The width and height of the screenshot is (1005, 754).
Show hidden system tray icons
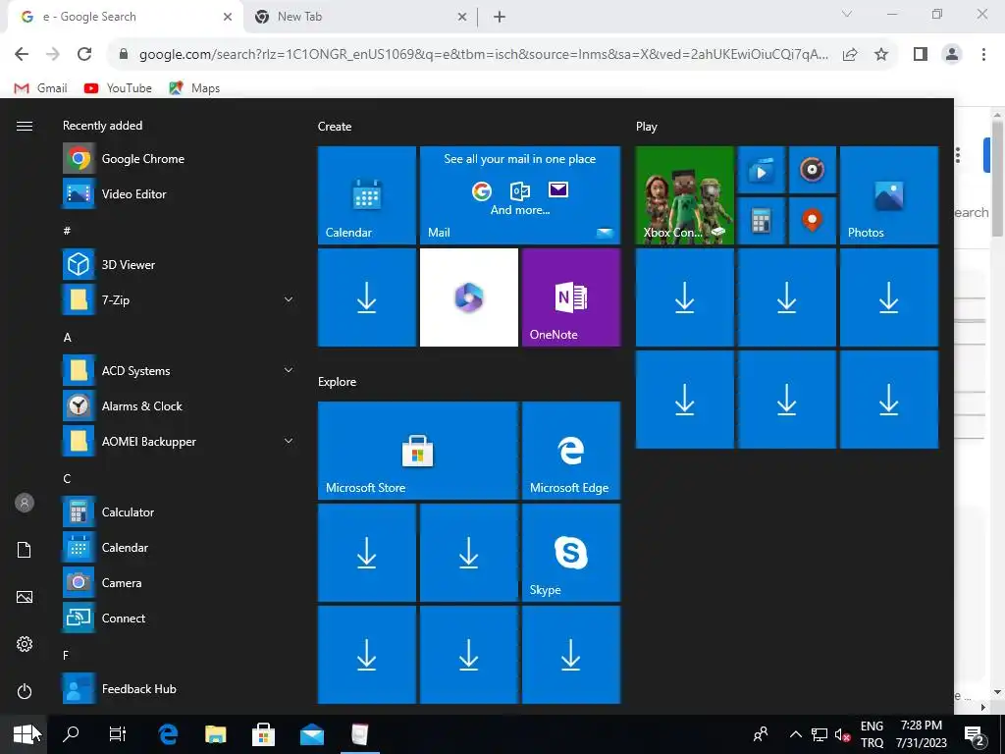point(795,734)
